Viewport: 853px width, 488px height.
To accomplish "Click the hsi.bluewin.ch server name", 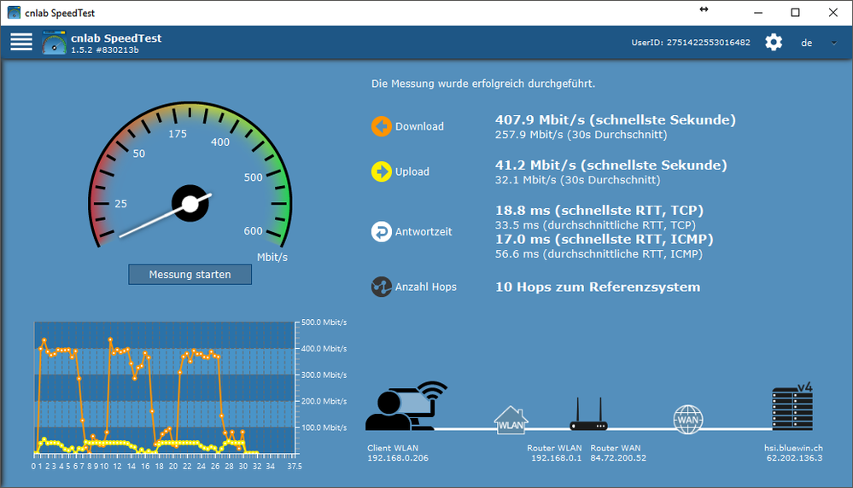I will (x=793, y=449).
